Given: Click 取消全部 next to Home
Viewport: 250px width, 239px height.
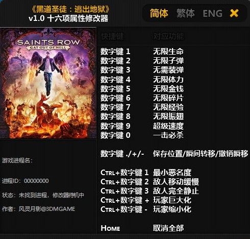Looking at the screenshot, I should tap(168, 228).
